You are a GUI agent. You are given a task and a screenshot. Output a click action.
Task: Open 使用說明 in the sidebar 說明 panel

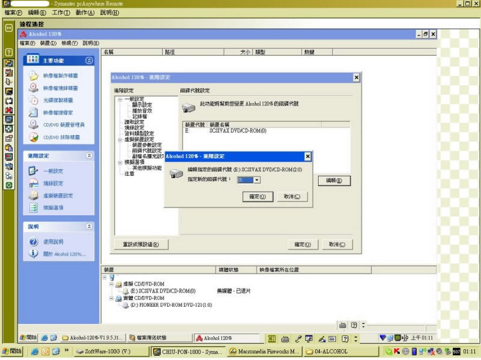53,242
